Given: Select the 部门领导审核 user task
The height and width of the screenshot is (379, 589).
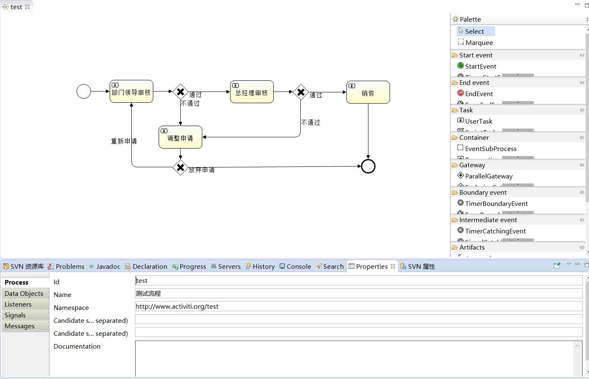Looking at the screenshot, I should 131,92.
